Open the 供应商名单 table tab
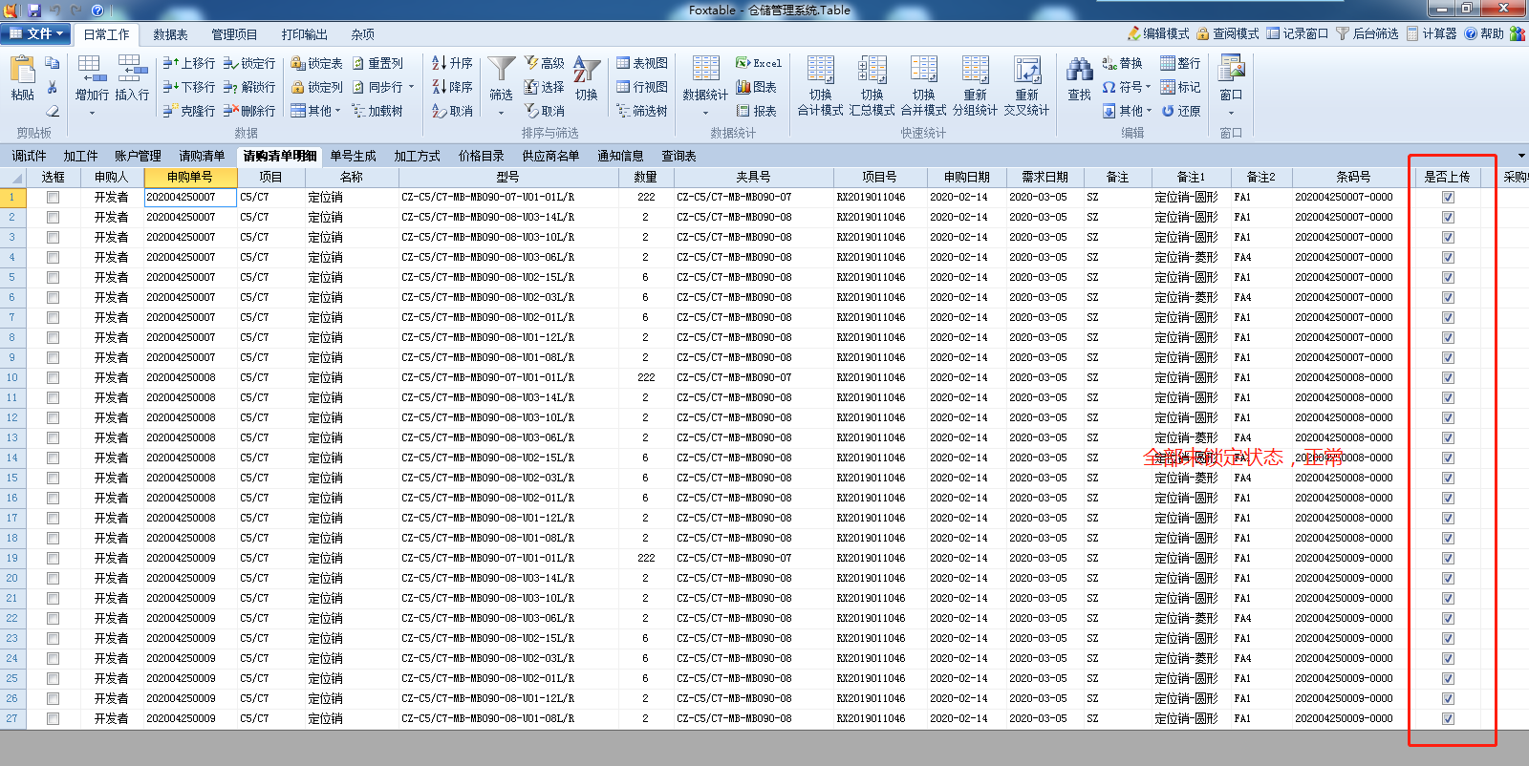The width and height of the screenshot is (1529, 766). click(550, 156)
